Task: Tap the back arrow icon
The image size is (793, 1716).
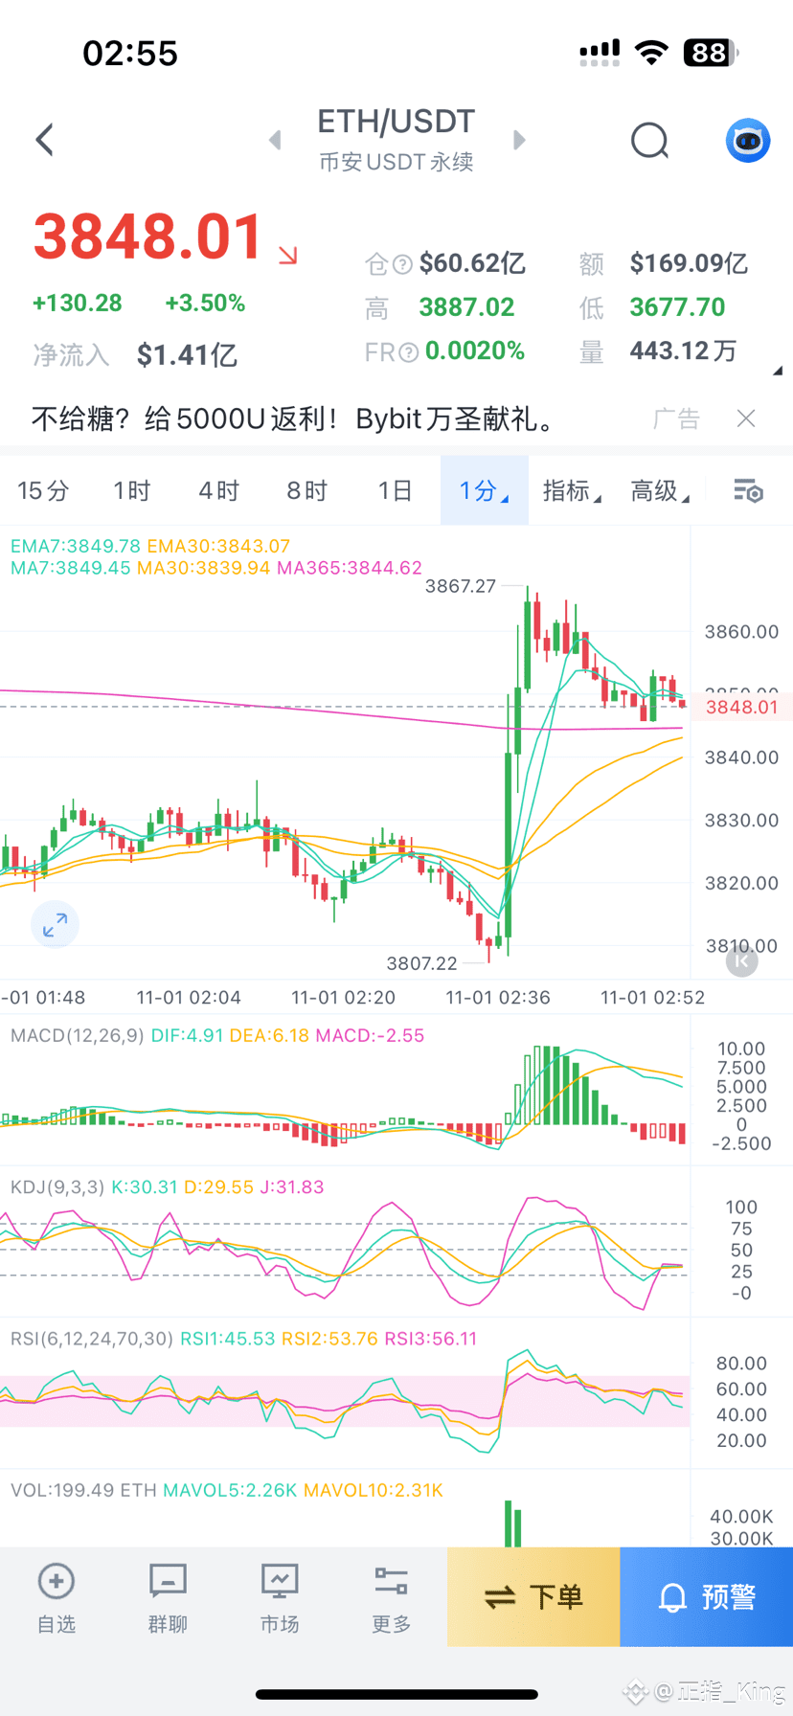Action: point(44,140)
